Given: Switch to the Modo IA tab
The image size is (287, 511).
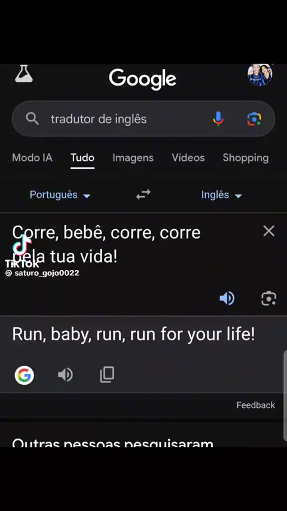Looking at the screenshot, I should point(32,158).
